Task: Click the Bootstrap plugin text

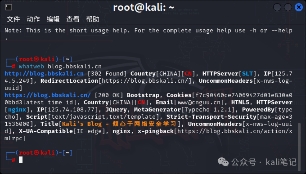Action: 143,95
